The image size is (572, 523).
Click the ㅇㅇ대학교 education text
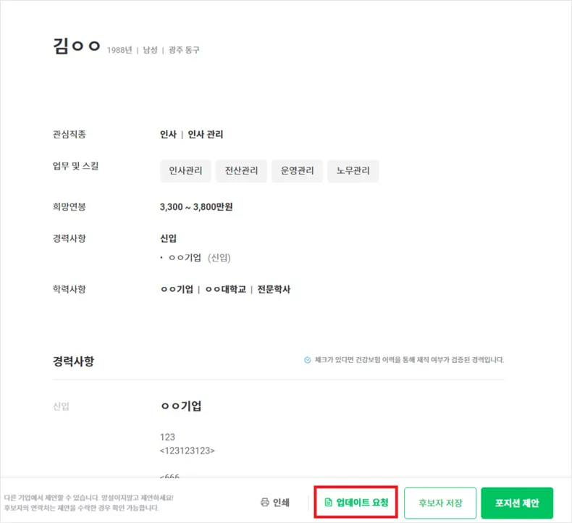225,289
